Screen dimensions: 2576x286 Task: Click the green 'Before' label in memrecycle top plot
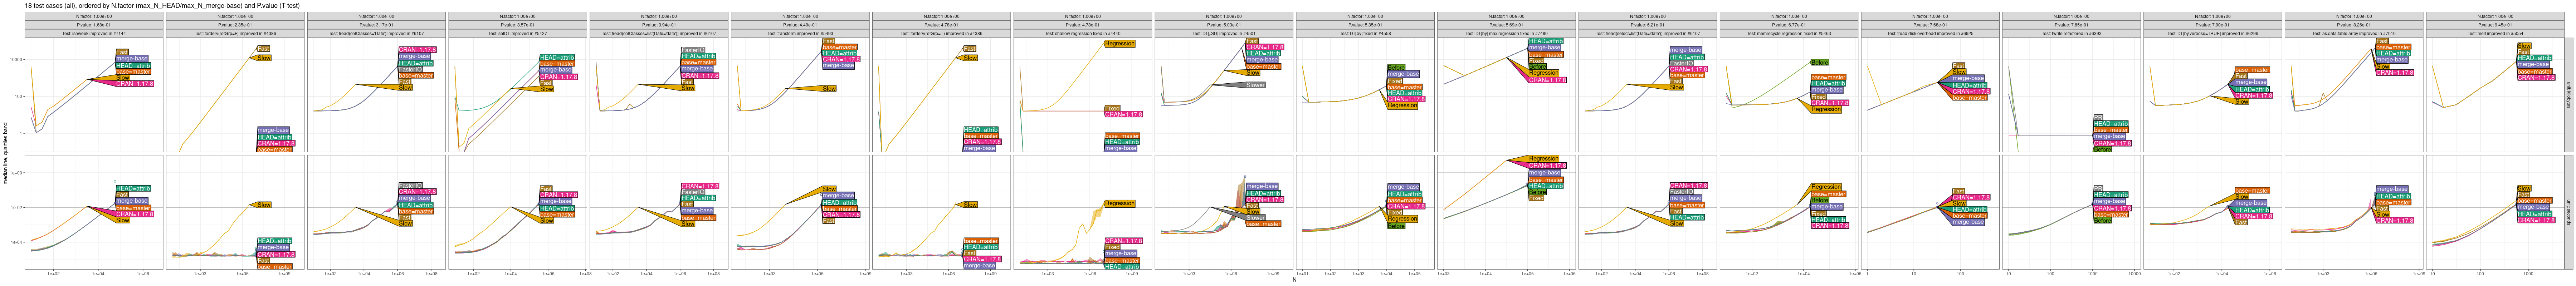tap(1819, 62)
